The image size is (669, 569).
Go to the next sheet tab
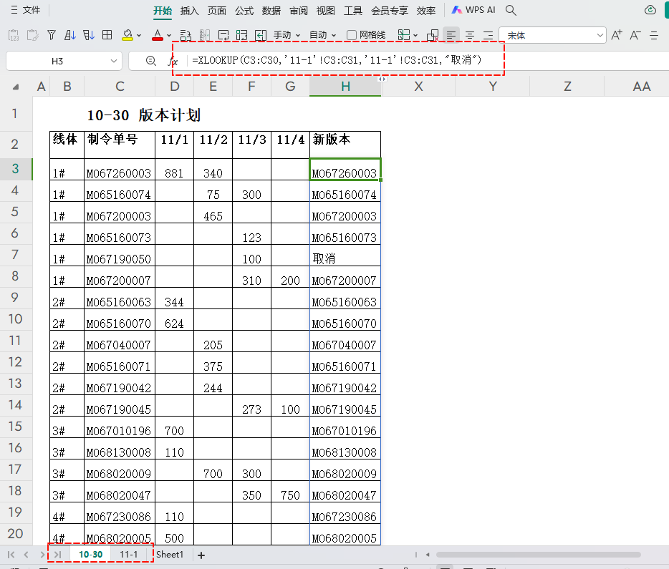point(42,555)
